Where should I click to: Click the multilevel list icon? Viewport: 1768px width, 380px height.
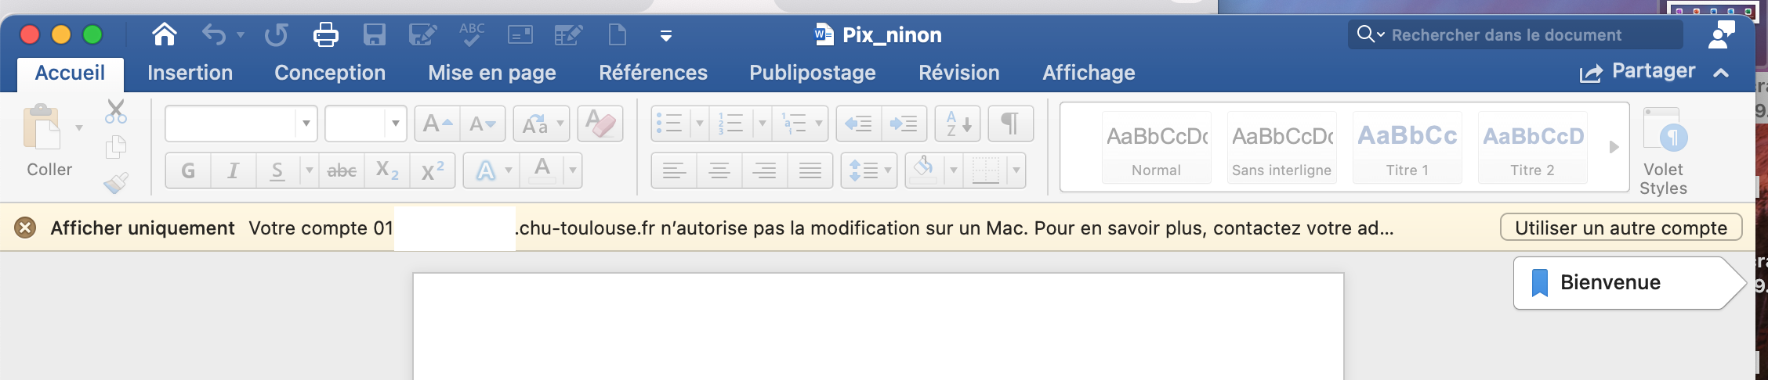click(794, 124)
